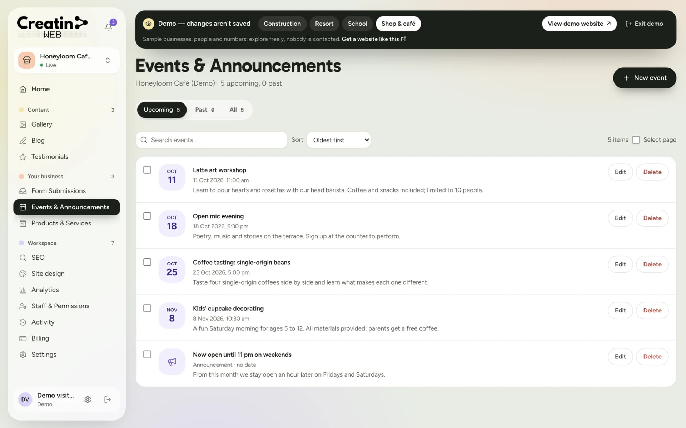Click the Analytics chart icon
Screen dimensions: 686x428
point(23,290)
